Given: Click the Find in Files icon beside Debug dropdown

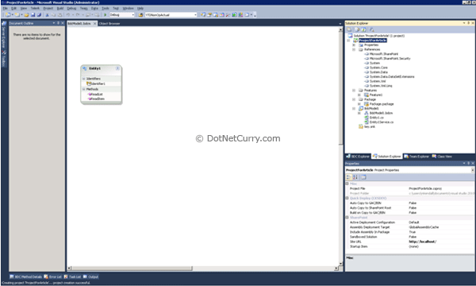Looking at the screenshot, I should point(140,14).
